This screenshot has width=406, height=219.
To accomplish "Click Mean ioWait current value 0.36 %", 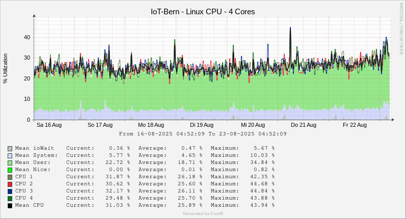I will coord(119,148).
